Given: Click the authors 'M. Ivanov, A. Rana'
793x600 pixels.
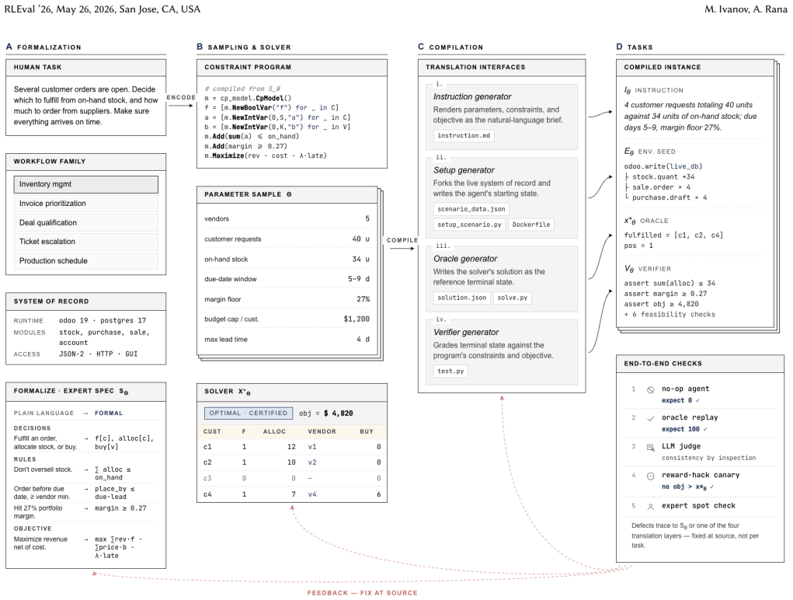Looking at the screenshot, I should (x=746, y=9).
